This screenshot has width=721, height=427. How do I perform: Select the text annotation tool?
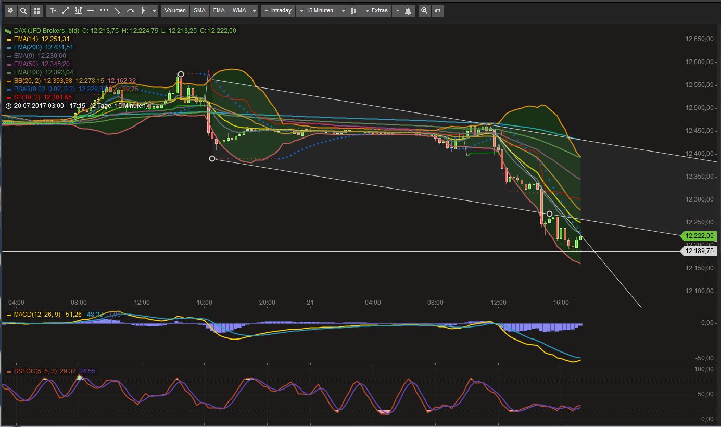point(53,10)
